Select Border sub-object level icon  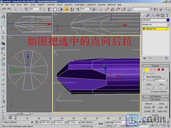tap(155, 70)
